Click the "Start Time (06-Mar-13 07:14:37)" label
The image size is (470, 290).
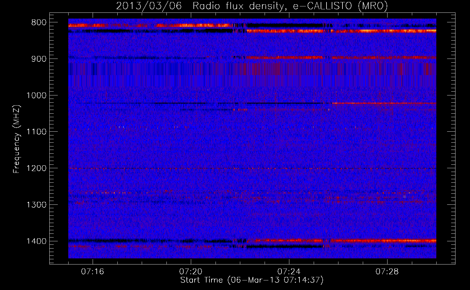coord(252,280)
